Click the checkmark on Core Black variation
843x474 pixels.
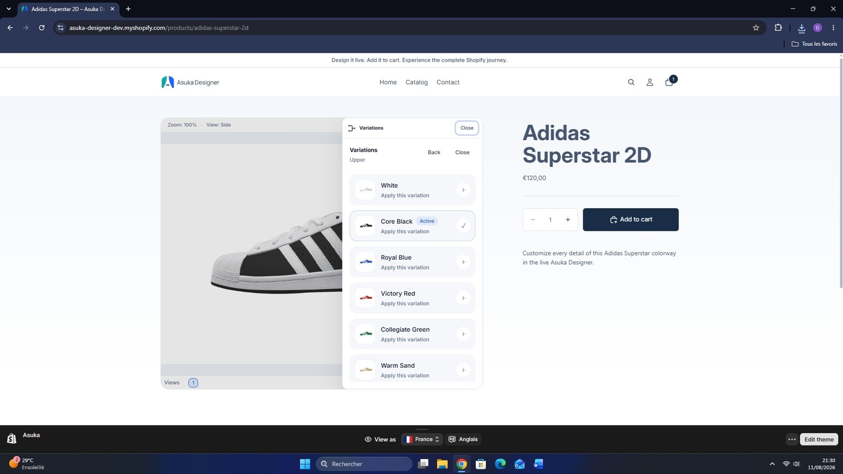click(463, 226)
